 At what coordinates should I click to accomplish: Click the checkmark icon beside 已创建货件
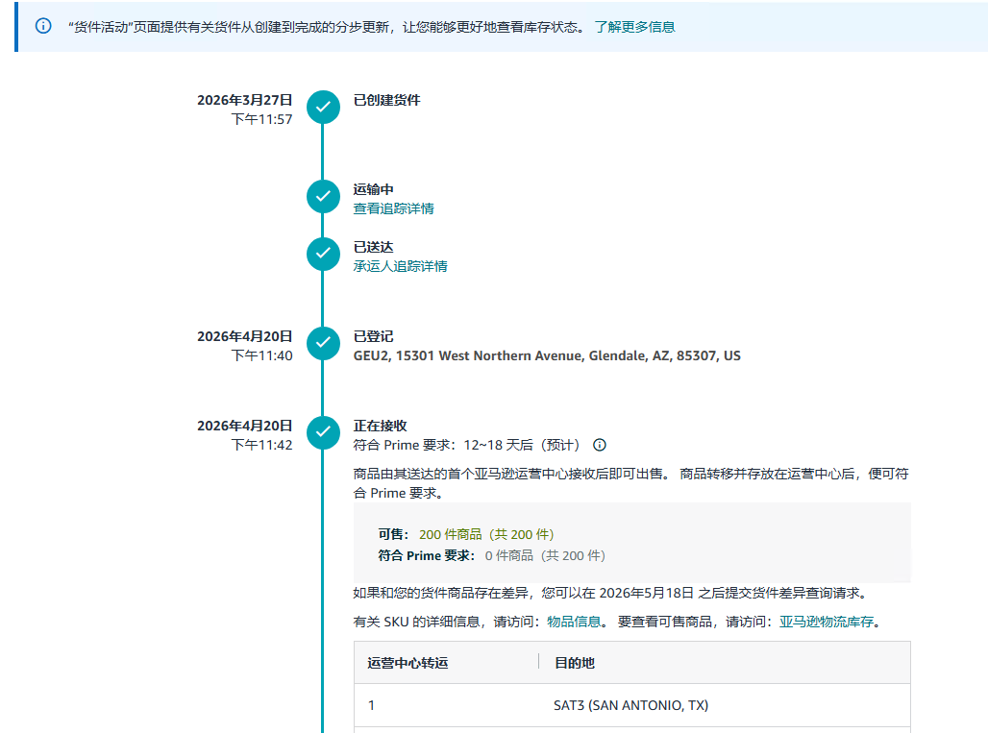323,108
